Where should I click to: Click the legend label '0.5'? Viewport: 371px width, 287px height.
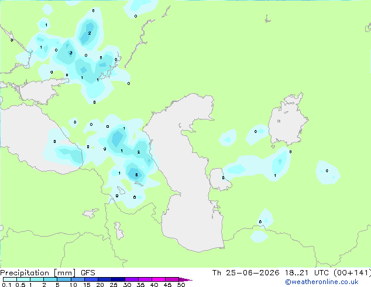[20, 285]
